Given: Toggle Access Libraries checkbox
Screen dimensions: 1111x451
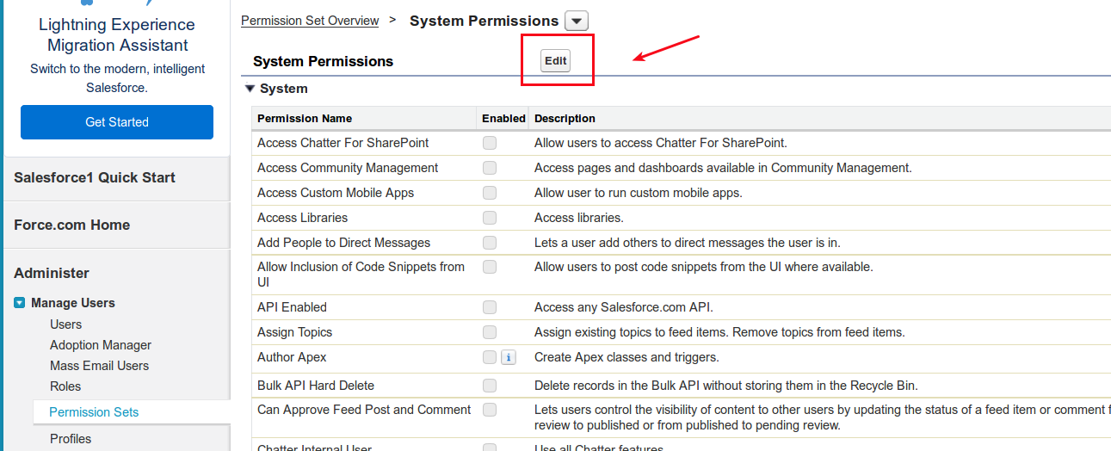Looking at the screenshot, I should click(490, 218).
